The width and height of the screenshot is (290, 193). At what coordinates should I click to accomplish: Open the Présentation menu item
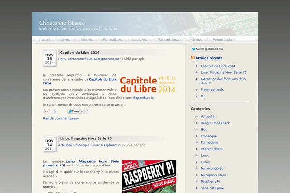coord(223,40)
